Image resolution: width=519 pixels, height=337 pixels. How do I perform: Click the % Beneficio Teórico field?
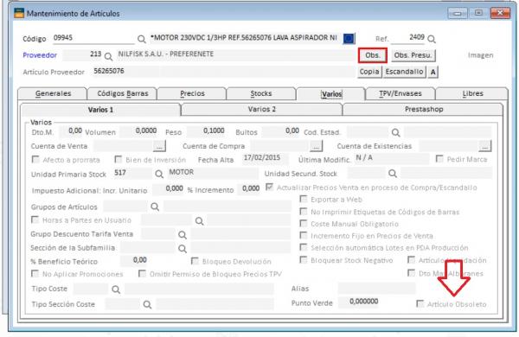coord(135,260)
